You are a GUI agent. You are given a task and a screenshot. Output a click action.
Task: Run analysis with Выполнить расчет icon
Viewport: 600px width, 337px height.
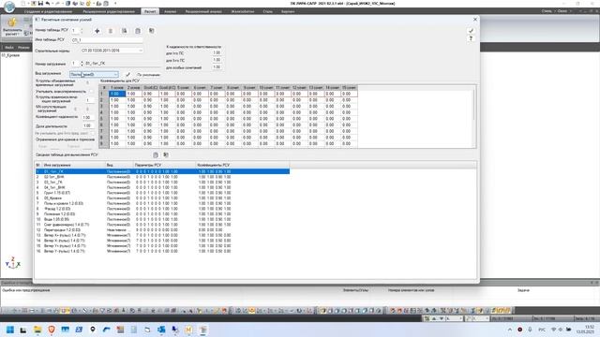click(x=12, y=26)
